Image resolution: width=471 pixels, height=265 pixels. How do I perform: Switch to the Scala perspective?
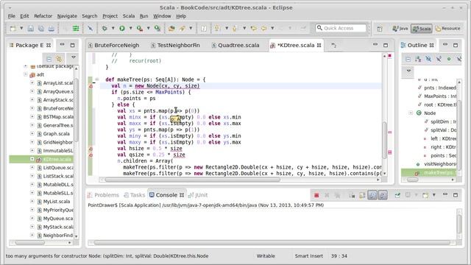(x=422, y=29)
